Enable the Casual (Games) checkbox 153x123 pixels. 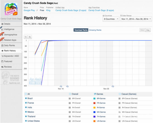(120, 94)
